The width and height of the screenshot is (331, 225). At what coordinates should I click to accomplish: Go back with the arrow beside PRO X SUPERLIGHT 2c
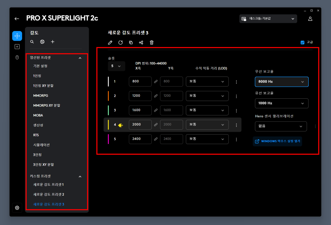(17, 19)
